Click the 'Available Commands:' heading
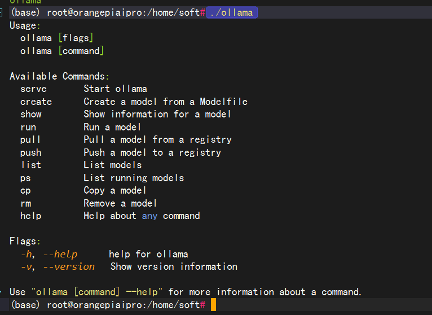Image resolution: width=432 pixels, height=315 pixels. pyautogui.click(x=60, y=76)
